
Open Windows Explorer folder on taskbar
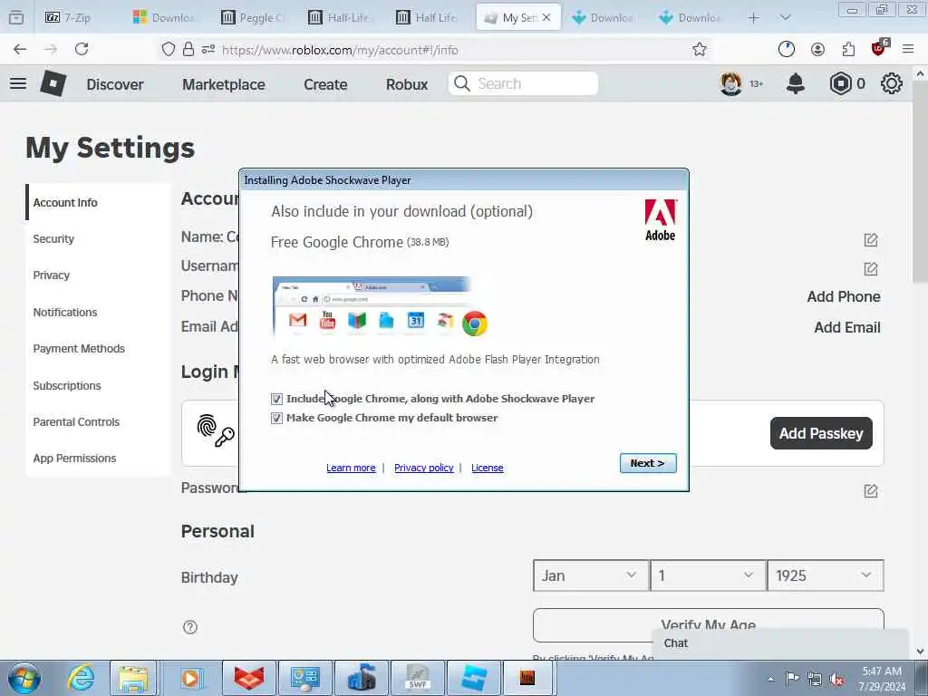click(x=133, y=678)
